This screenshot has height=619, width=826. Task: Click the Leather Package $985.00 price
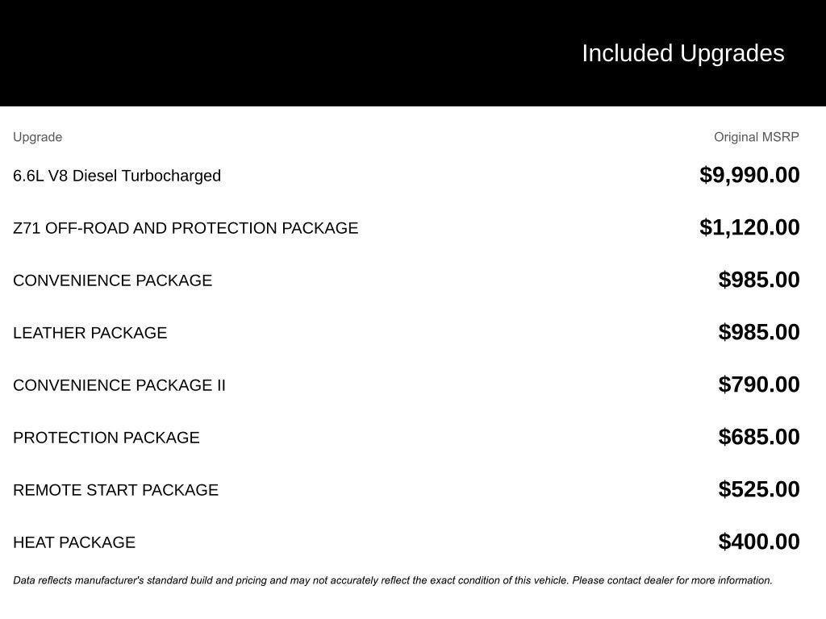[759, 332]
